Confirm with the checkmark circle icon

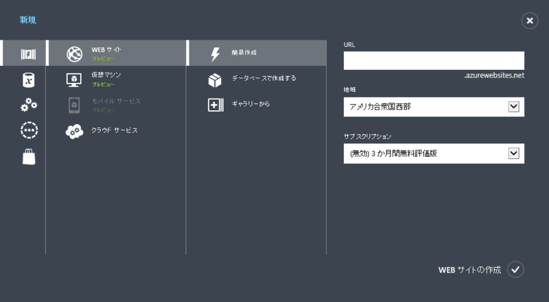pos(515,270)
